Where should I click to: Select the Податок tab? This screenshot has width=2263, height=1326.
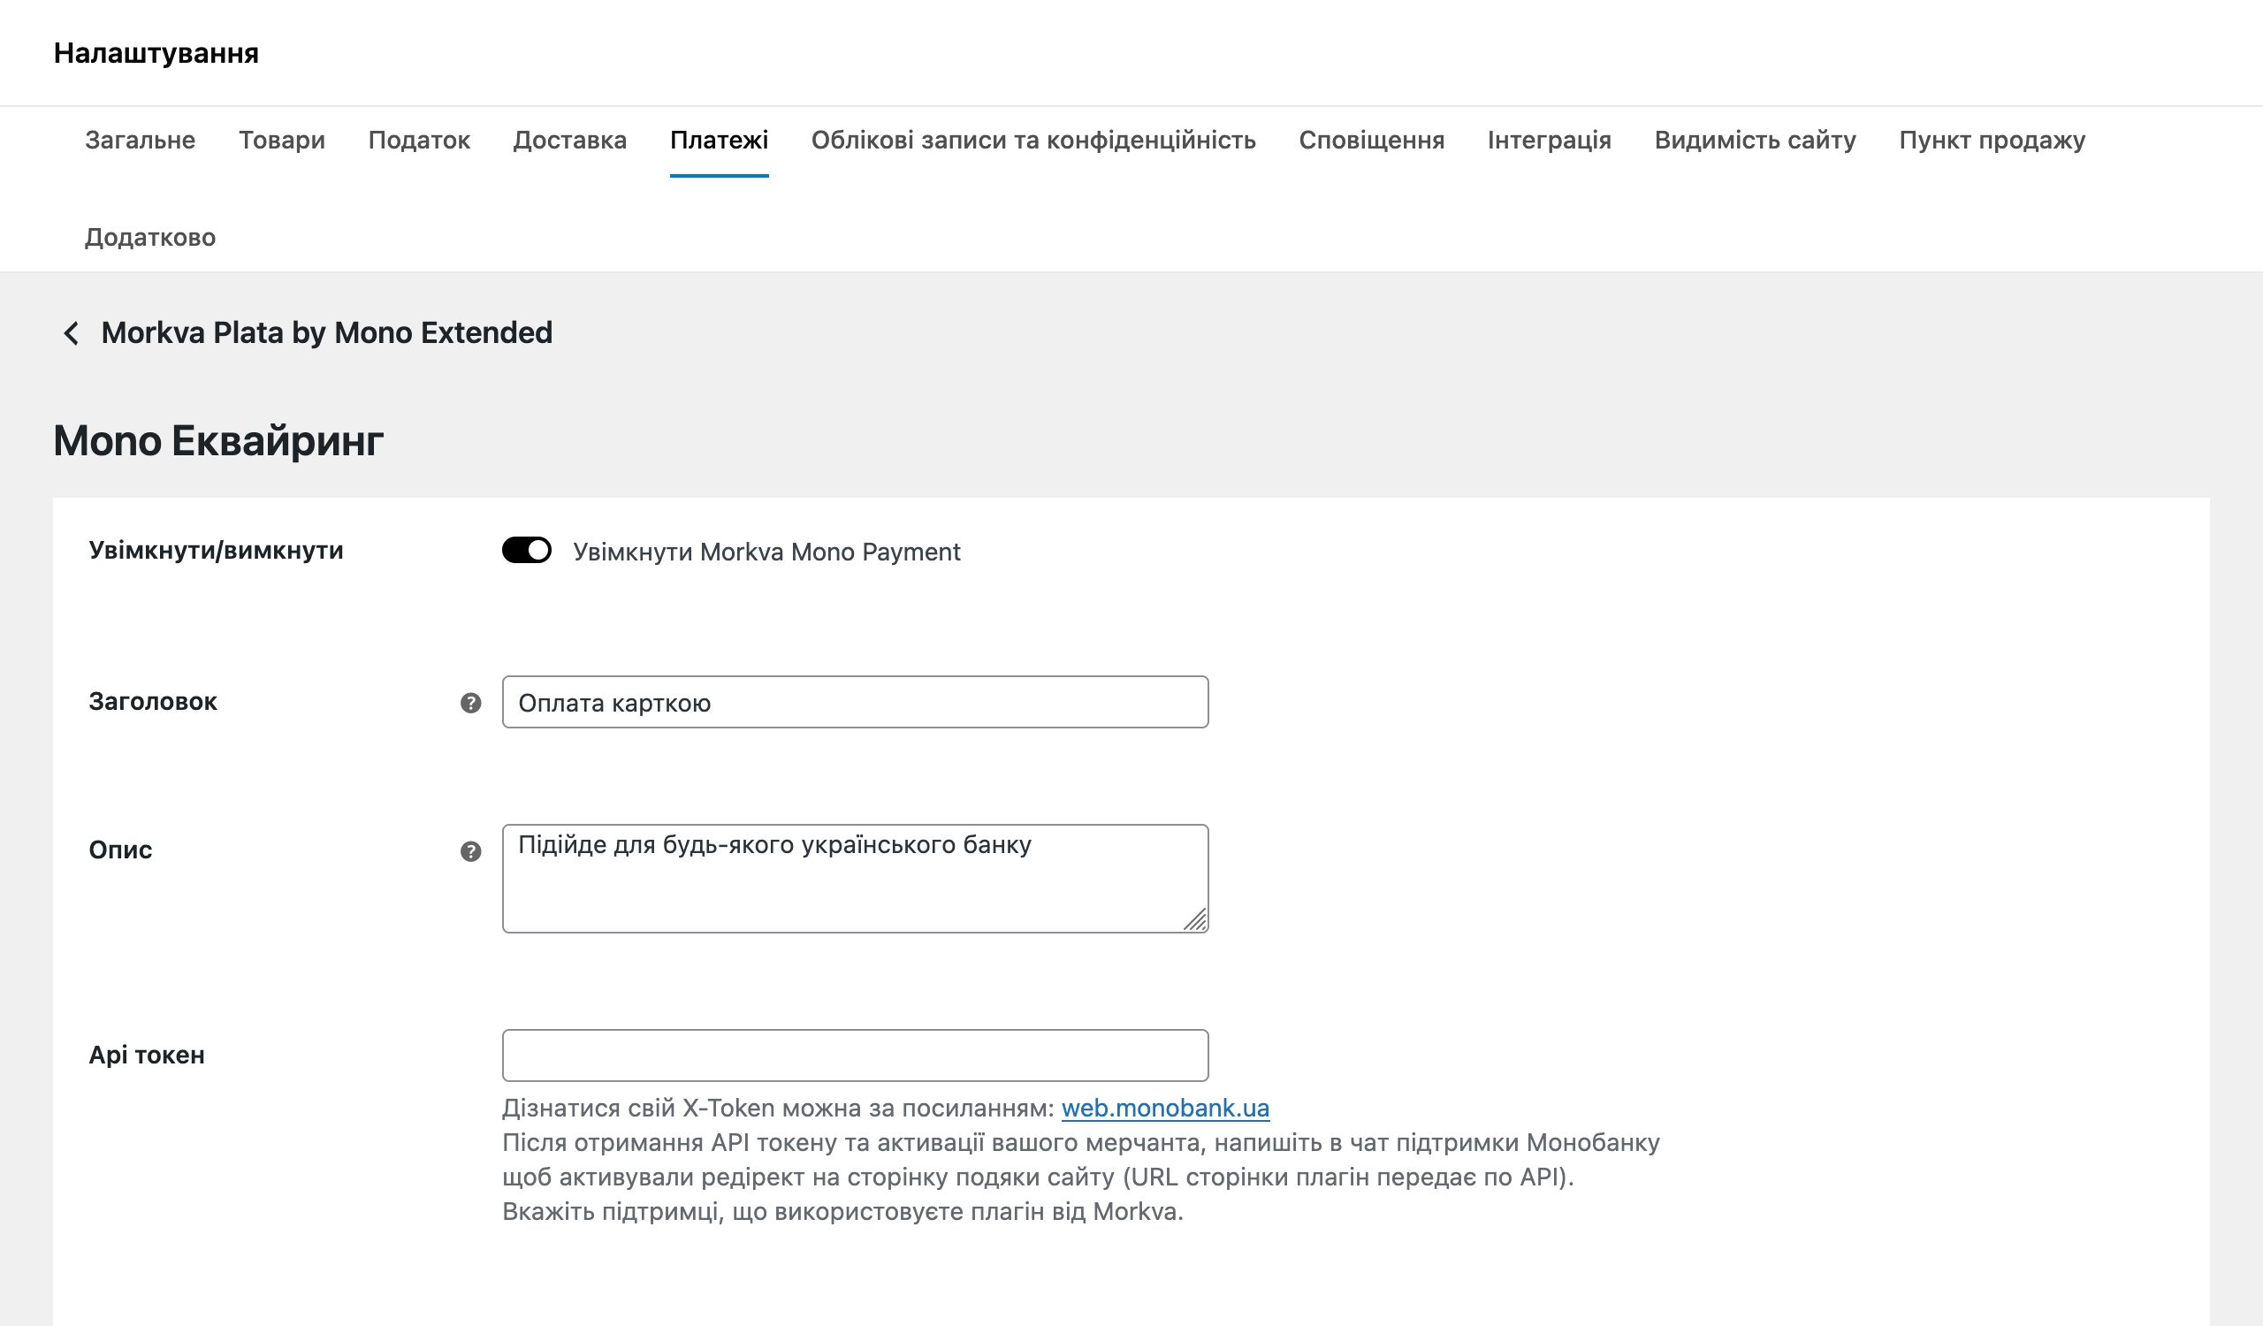tap(418, 140)
